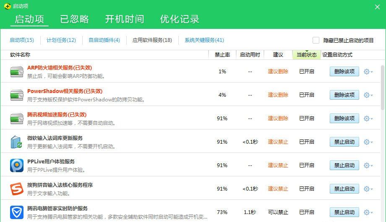Click 删除该项 for ARP防火墙相关服务

344,72
